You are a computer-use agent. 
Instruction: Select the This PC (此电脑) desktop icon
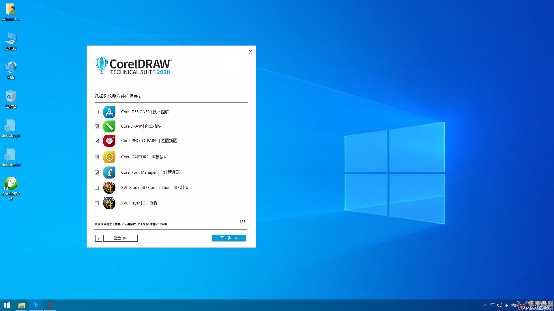(x=11, y=41)
